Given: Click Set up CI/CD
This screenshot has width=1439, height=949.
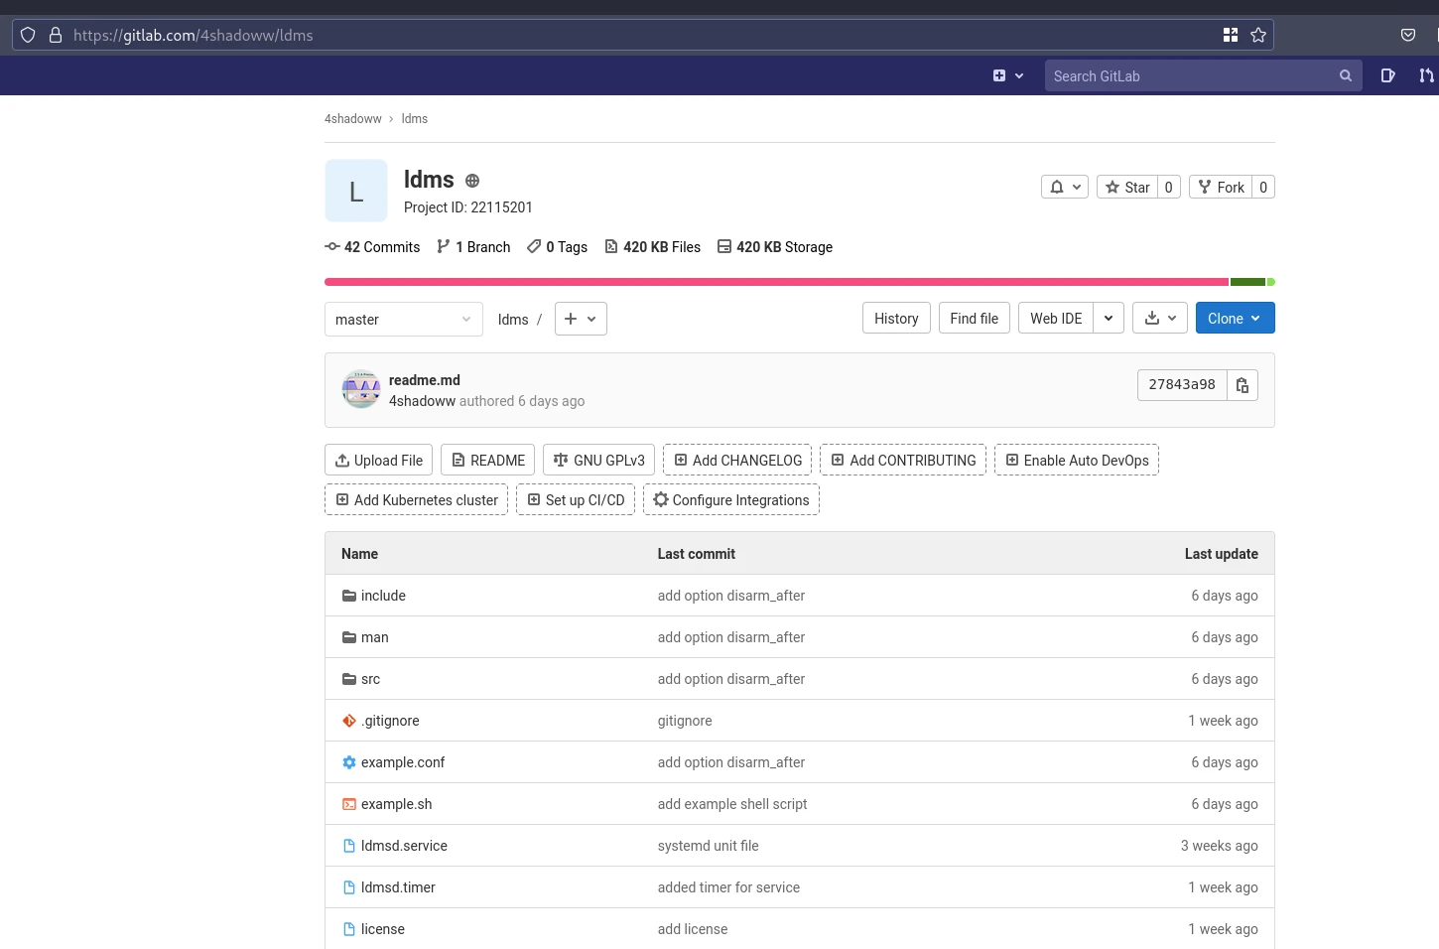Looking at the screenshot, I should pos(576,499).
